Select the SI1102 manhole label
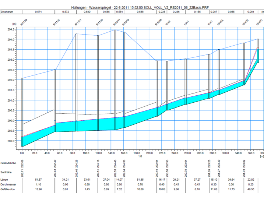Image resolution: width=264 pixels, height=198 pixels. pos(57,22)
